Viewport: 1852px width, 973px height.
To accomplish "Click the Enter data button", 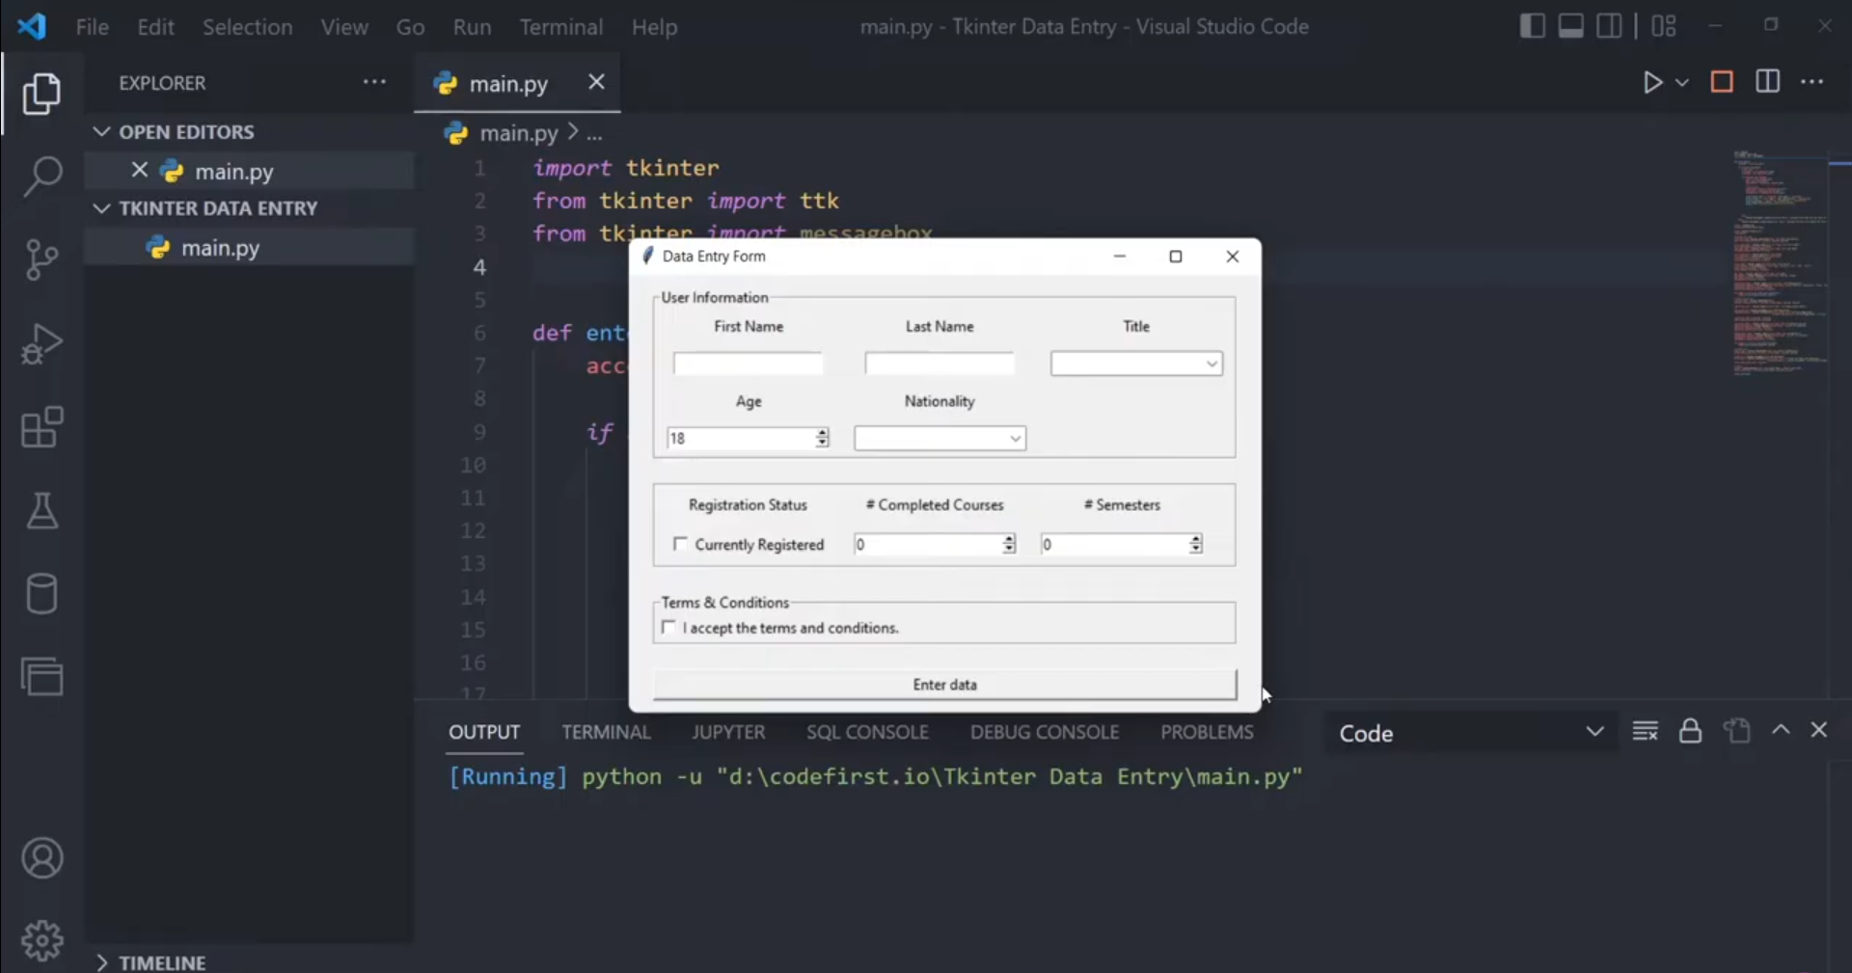I will tap(944, 685).
